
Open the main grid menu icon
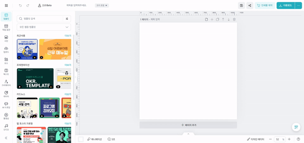(x=6, y=5)
